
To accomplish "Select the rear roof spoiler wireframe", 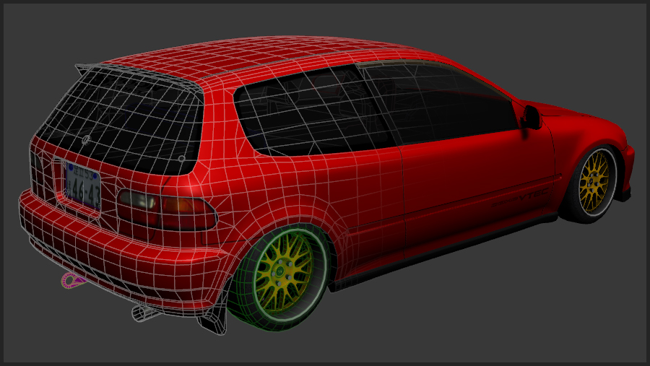I will 130,72.
